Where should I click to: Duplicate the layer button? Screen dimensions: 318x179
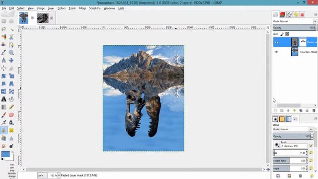click(301, 110)
